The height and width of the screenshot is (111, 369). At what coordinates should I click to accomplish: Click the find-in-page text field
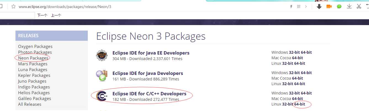pyautogui.click(x=17, y=15)
